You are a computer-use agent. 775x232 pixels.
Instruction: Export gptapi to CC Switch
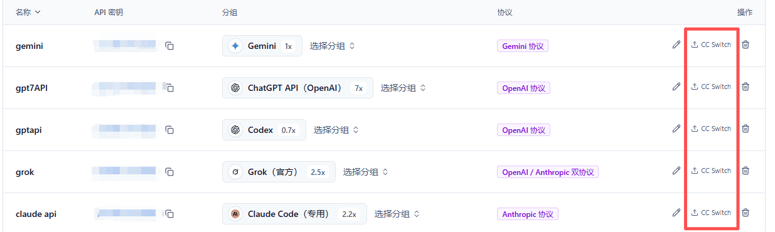click(711, 129)
